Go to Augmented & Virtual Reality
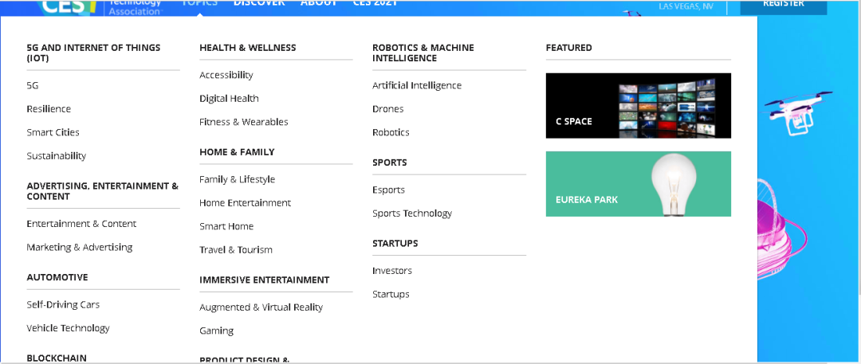Screen dimensions: 861x364 261,307
